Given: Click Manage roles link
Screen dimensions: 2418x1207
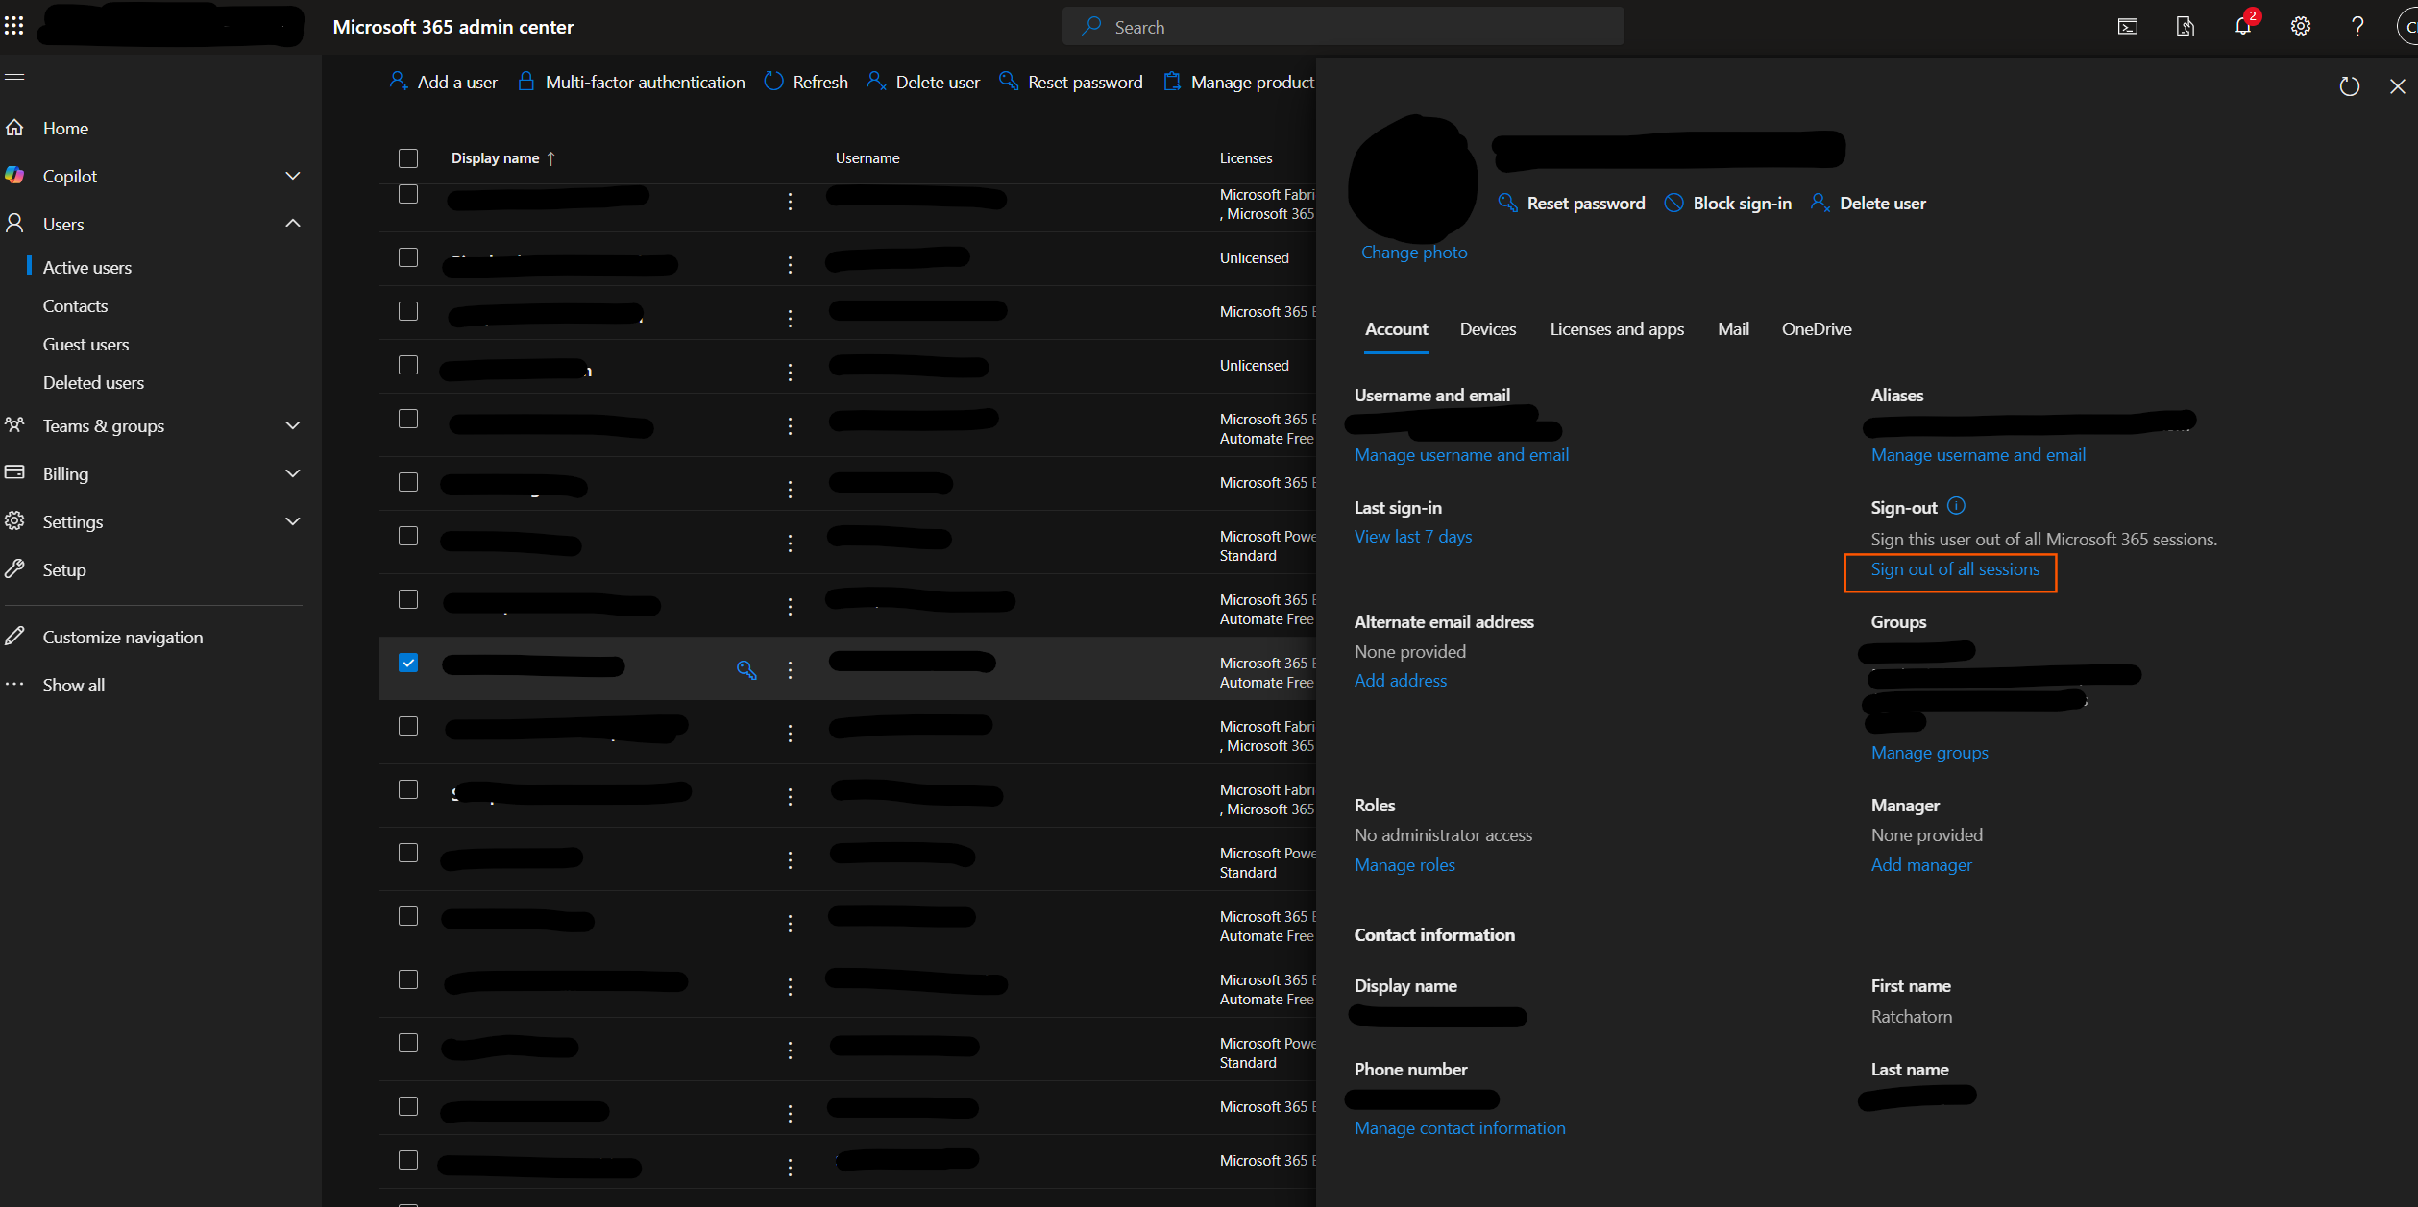Looking at the screenshot, I should 1404,865.
